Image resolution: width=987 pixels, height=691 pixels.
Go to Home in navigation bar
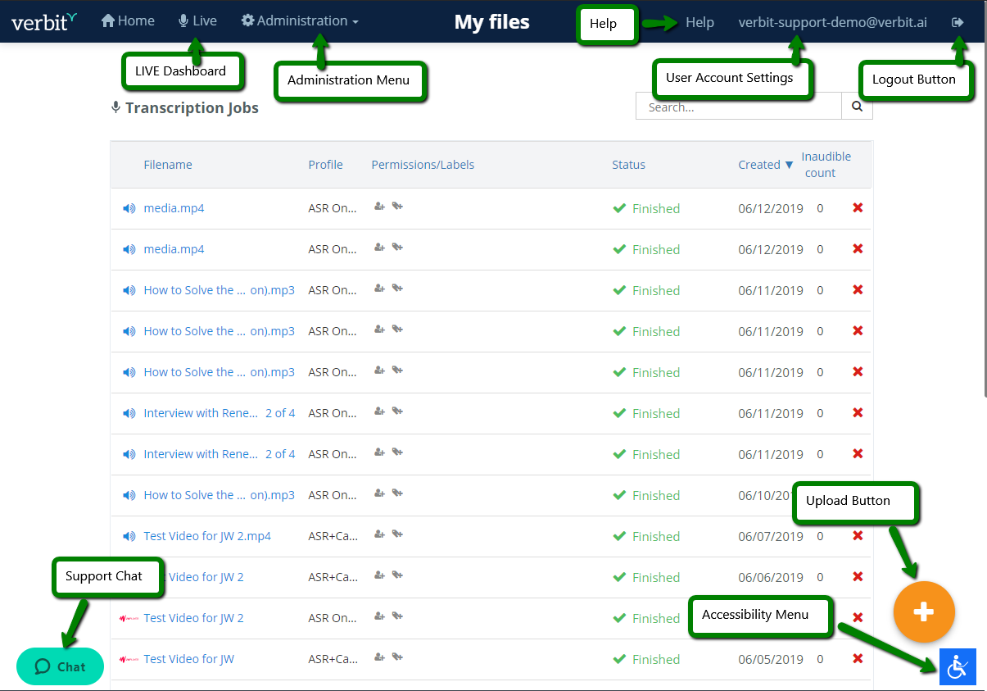tap(128, 21)
